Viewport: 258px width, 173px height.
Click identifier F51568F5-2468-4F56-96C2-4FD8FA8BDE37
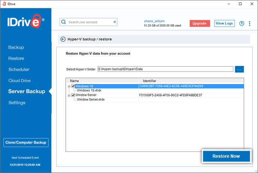coord(171,95)
